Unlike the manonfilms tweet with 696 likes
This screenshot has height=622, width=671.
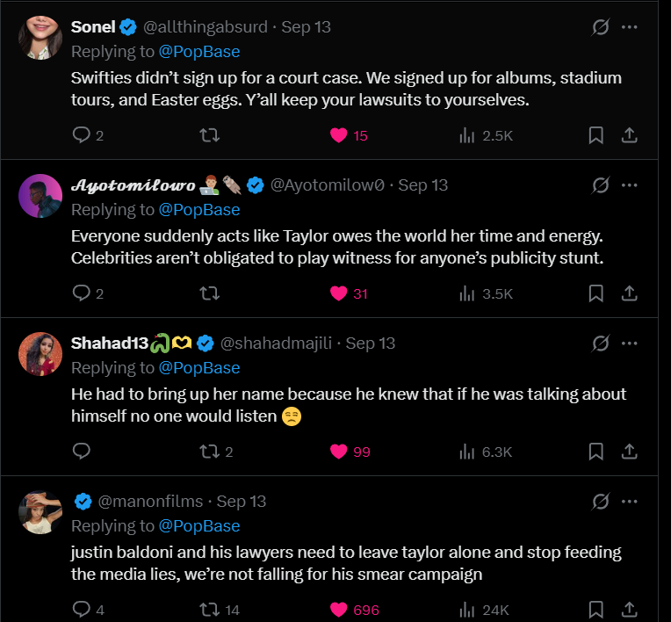(339, 610)
